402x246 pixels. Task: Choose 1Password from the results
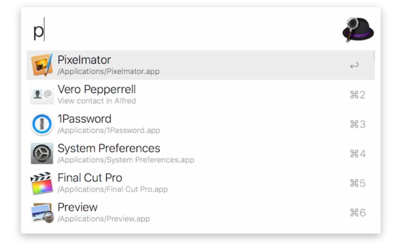click(201, 124)
